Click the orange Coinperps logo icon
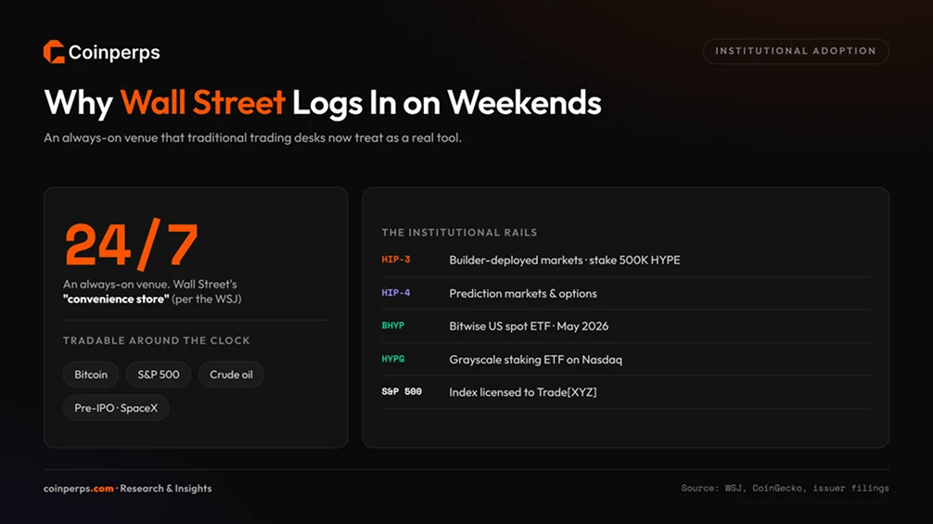Viewport: 933px width, 524px height. pyautogui.click(x=54, y=52)
